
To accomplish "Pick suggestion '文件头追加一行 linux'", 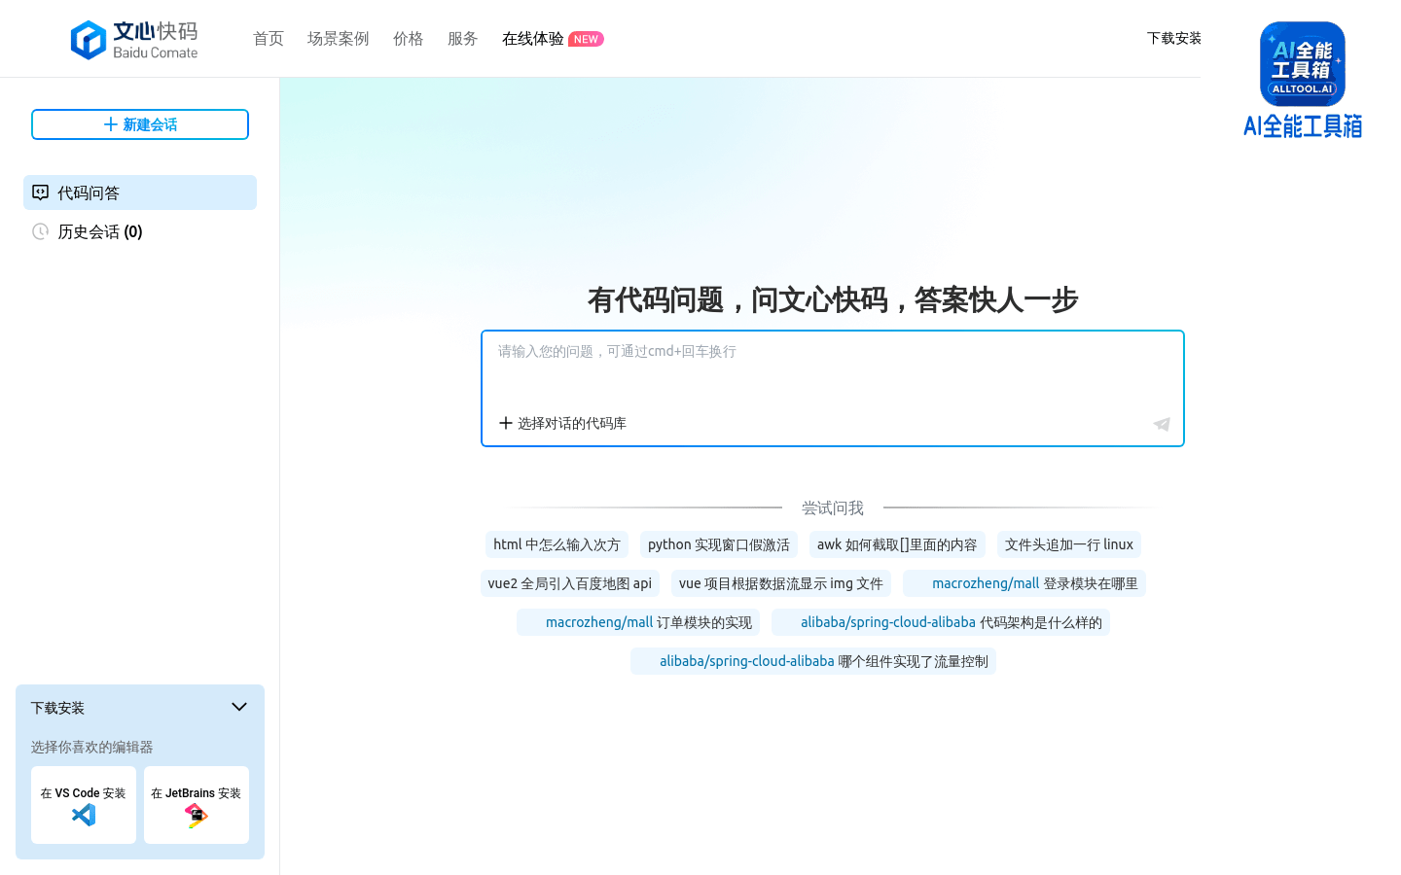I will pyautogui.click(x=1069, y=544).
